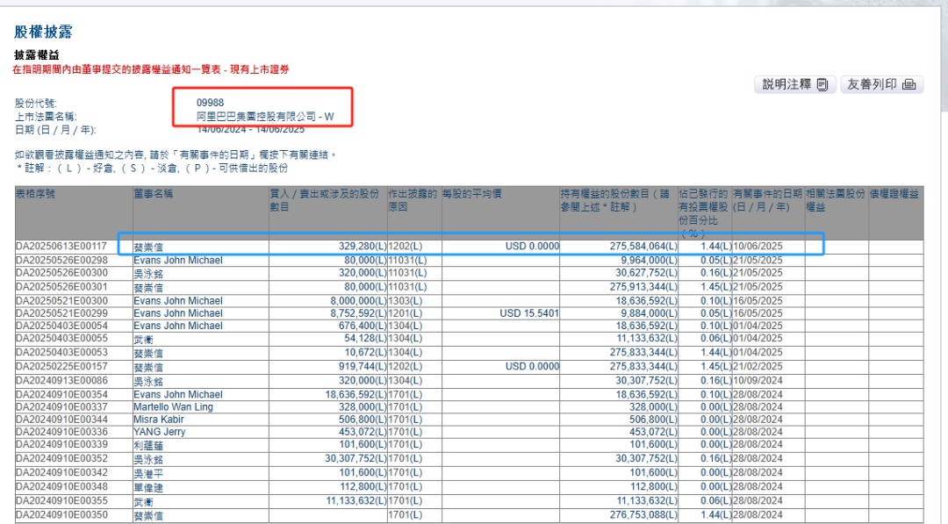The width and height of the screenshot is (948, 524).
Task: Open the 01/04/2025 date in row DA20250403E00055
Action: point(758,339)
